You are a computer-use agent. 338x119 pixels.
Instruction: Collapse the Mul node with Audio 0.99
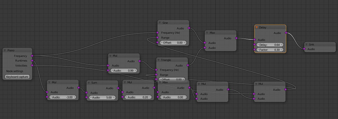click(x=110, y=56)
